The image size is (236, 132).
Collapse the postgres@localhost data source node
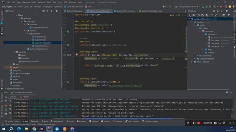pos(189,19)
